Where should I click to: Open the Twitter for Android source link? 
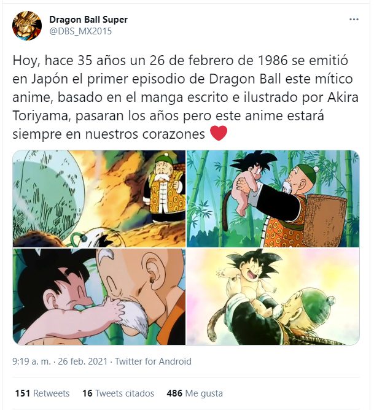click(x=154, y=362)
